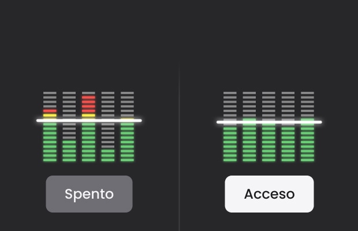Click the single red segment in first Spento bar

tap(50, 111)
